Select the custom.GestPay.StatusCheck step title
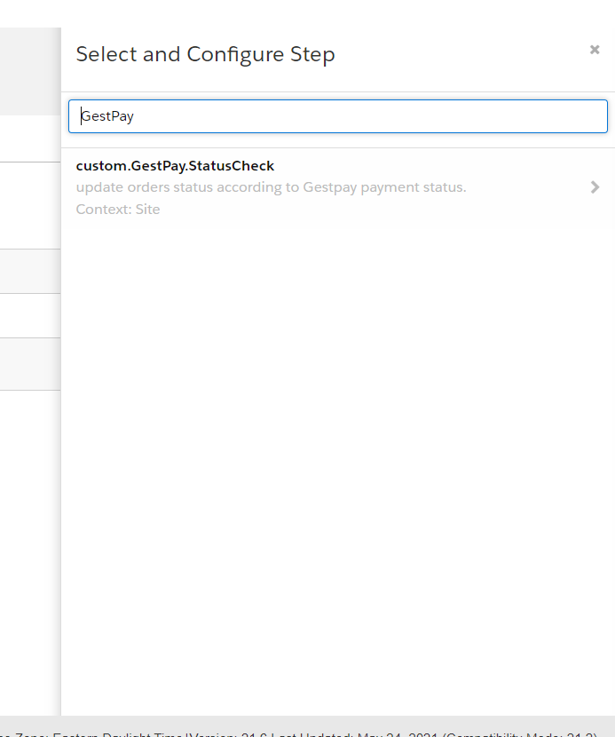615x737 pixels. point(175,166)
